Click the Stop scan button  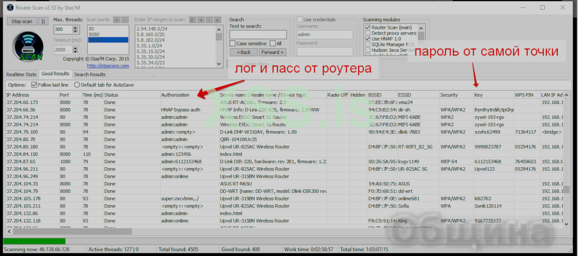click(x=22, y=21)
